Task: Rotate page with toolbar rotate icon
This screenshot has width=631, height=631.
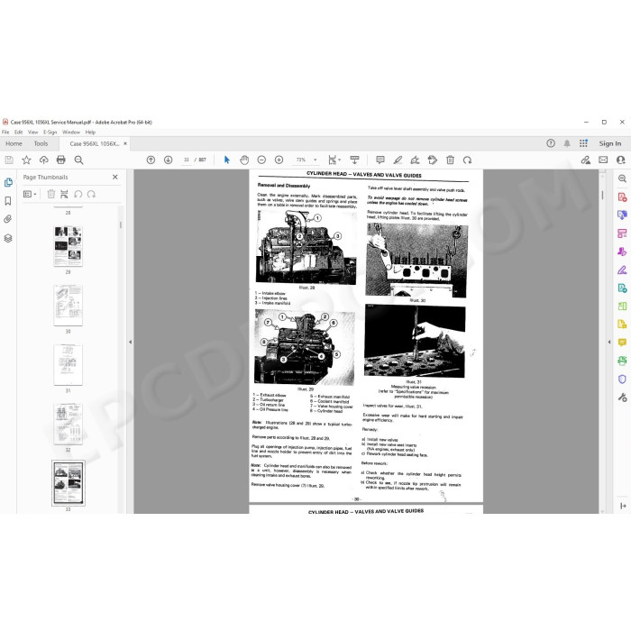Action: tap(467, 160)
